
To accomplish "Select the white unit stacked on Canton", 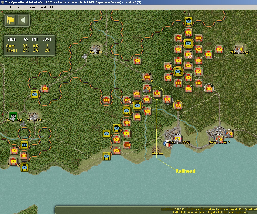I will (x=178, y=139).
